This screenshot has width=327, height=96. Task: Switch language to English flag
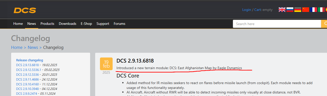[x=282, y=10]
